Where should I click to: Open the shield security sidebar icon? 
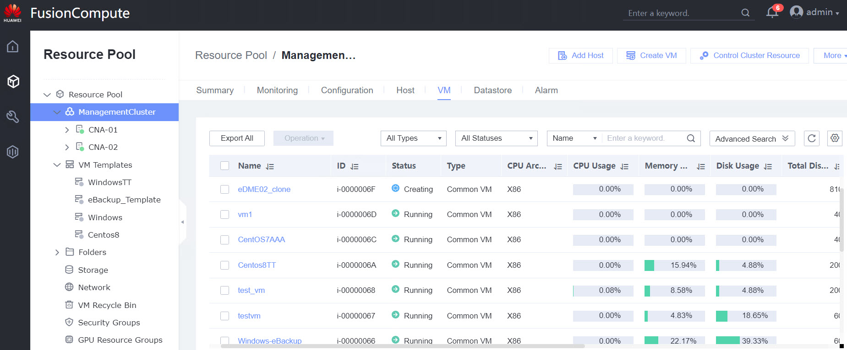(13, 152)
